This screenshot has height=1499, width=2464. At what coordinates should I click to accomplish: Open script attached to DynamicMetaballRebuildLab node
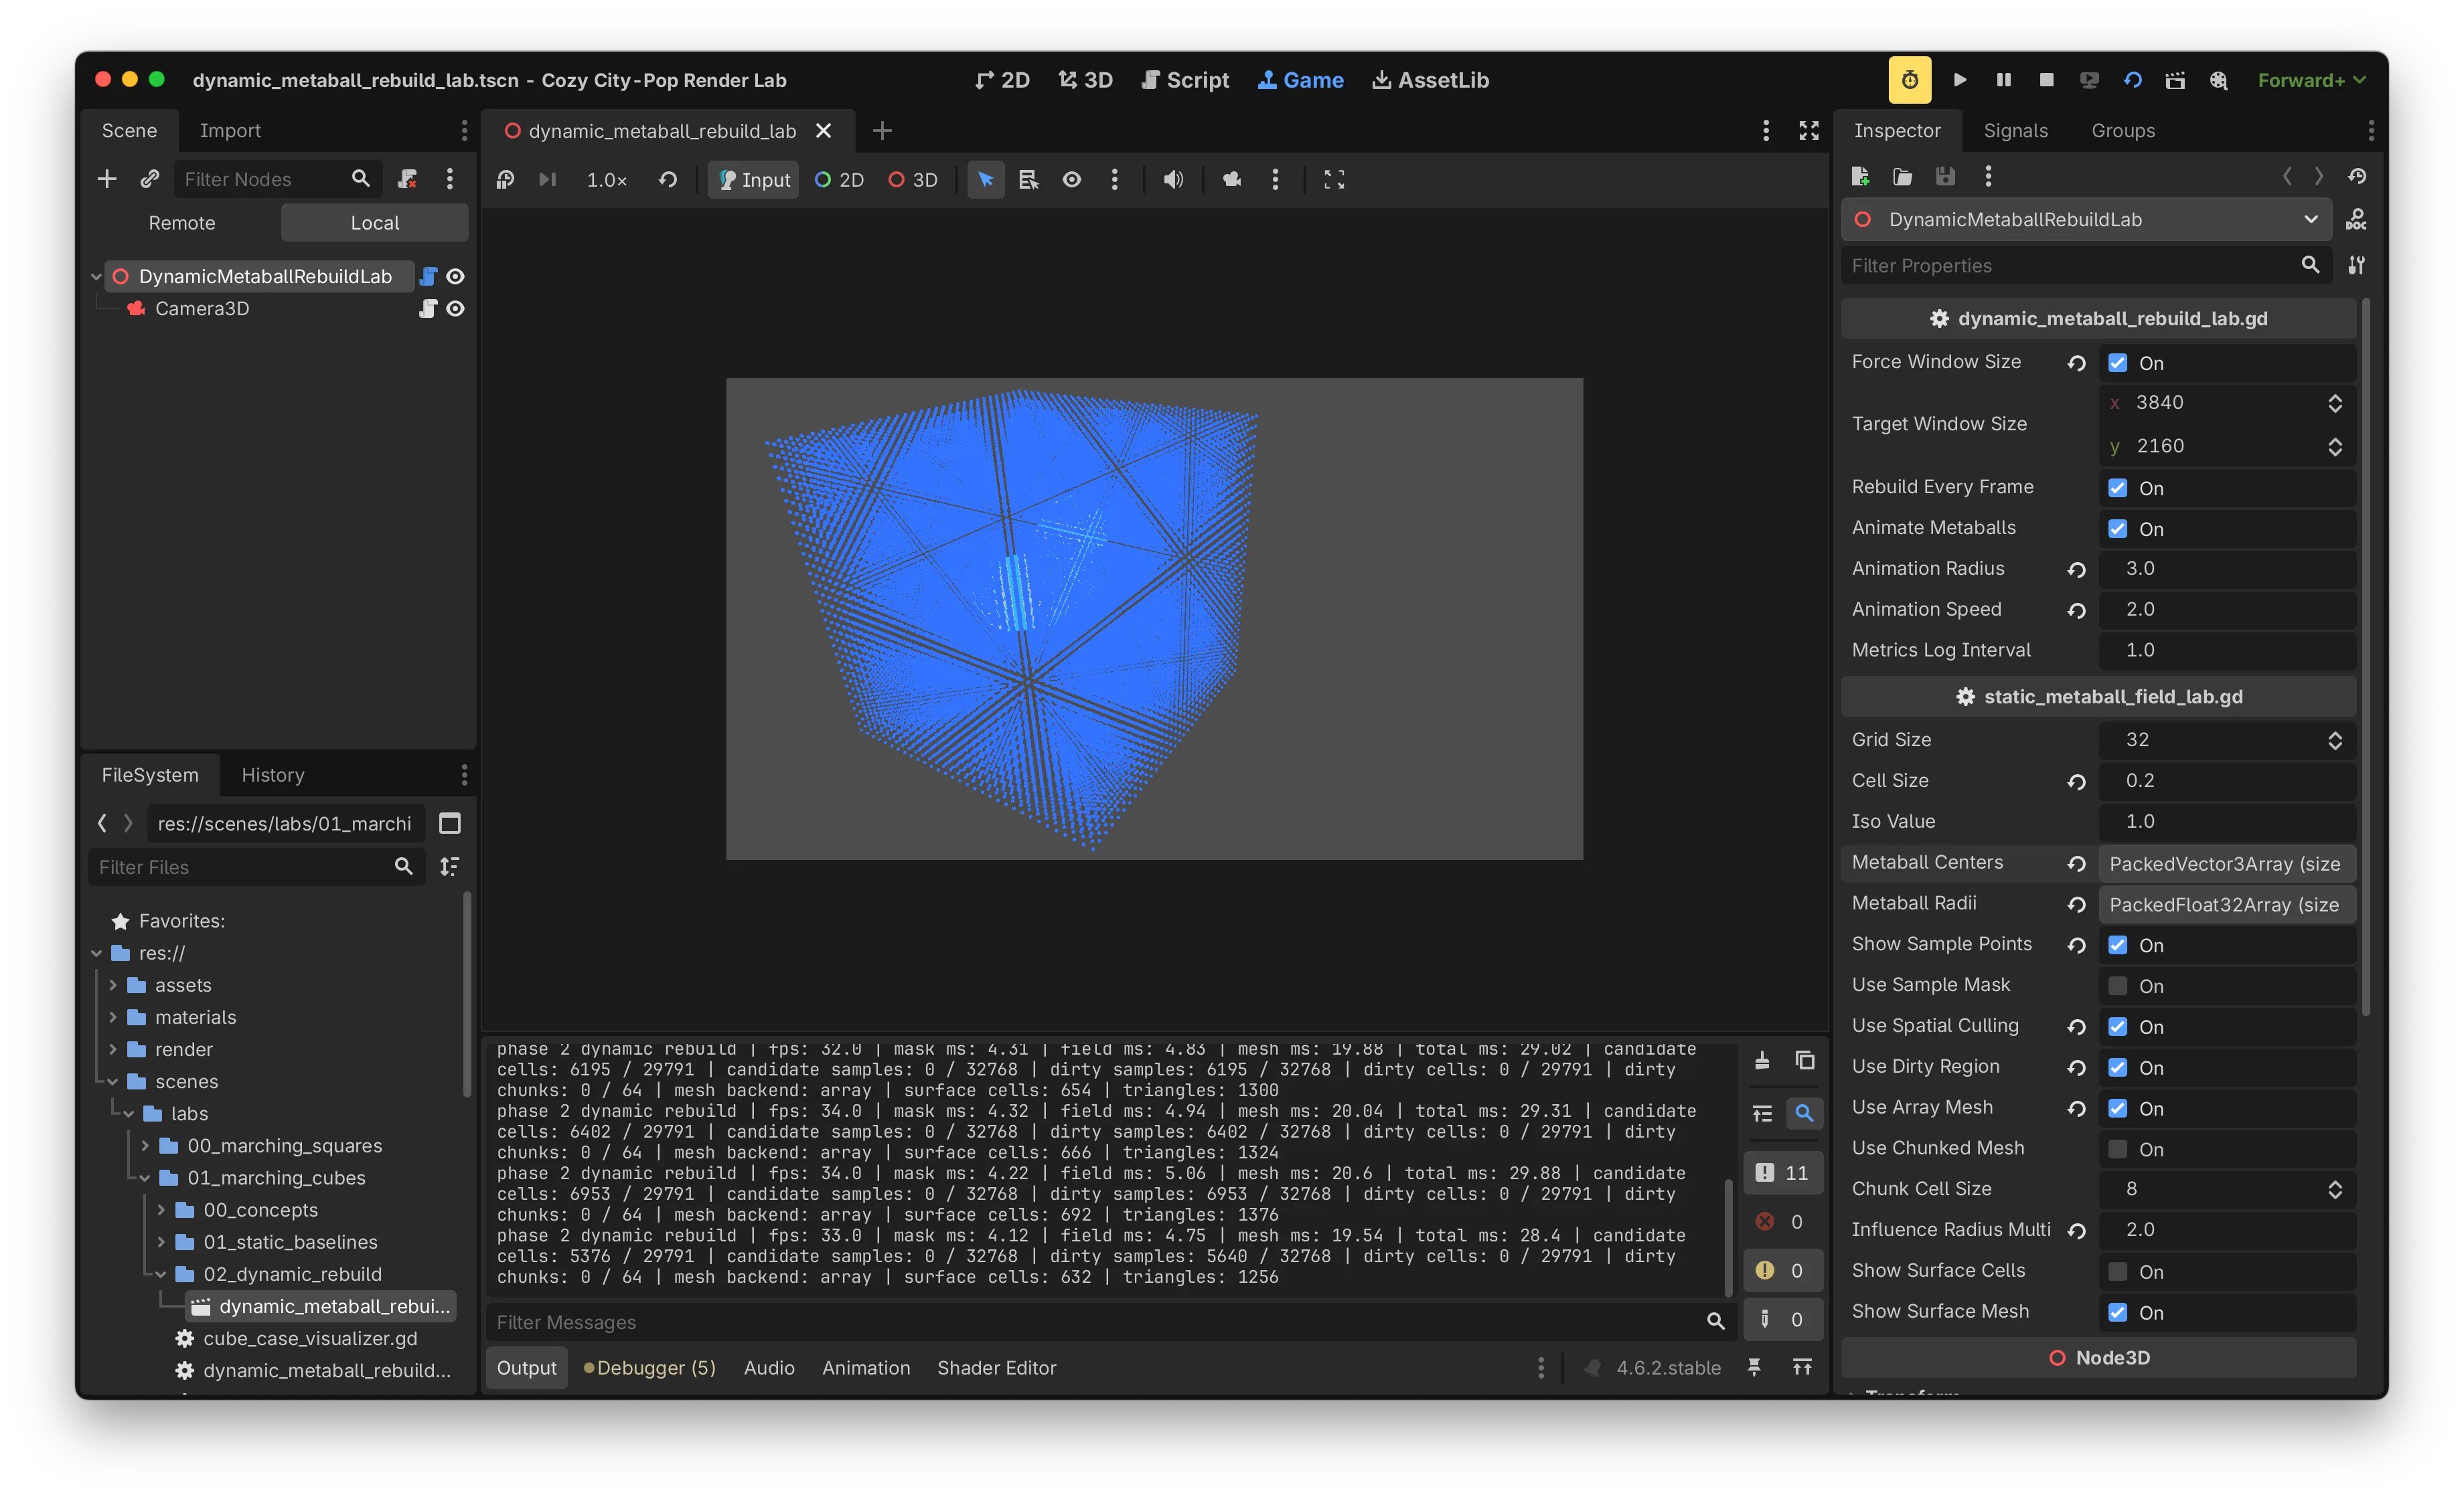428,276
